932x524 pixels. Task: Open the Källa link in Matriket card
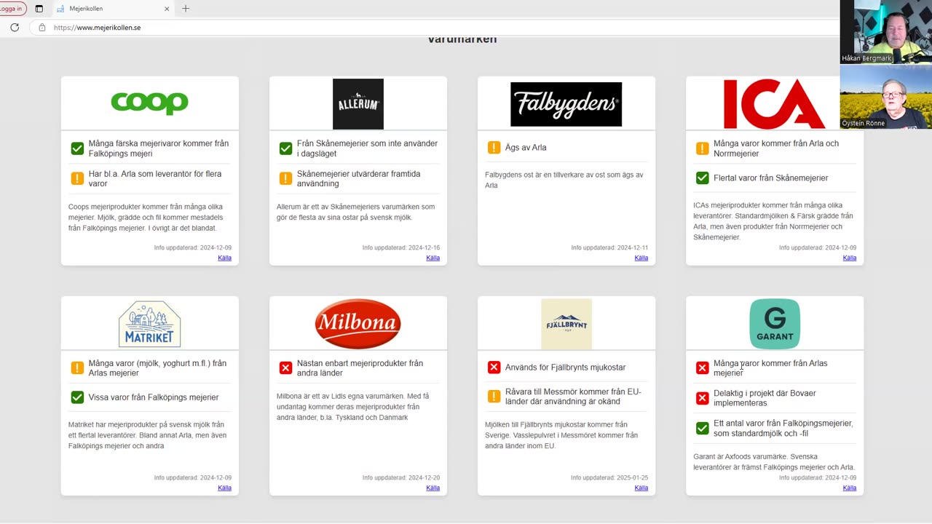[x=224, y=488]
